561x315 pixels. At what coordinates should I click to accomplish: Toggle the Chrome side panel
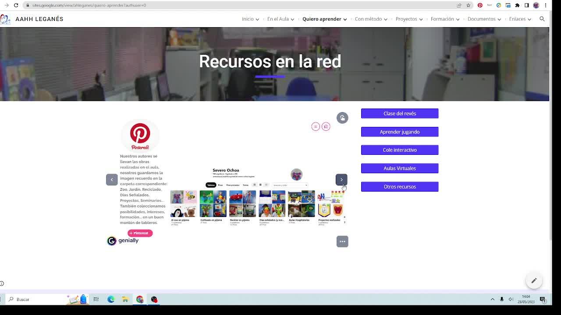tap(526, 5)
